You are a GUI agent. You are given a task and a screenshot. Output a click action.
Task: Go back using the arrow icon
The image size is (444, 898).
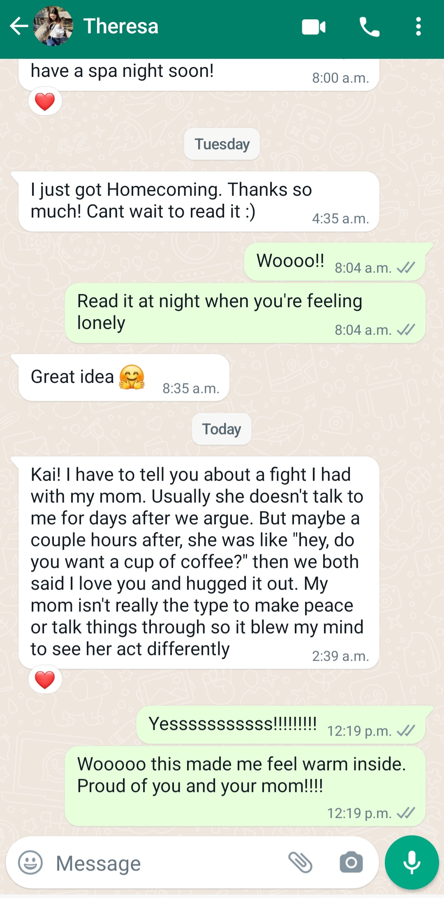[x=19, y=26]
